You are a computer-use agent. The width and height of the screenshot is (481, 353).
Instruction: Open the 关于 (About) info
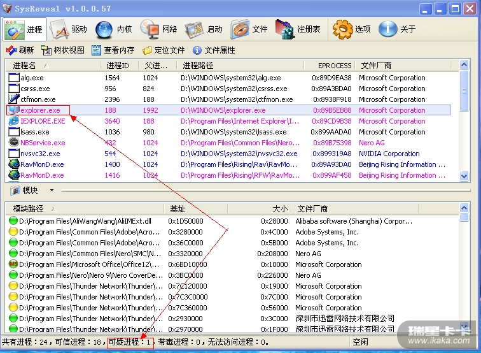(x=397, y=29)
